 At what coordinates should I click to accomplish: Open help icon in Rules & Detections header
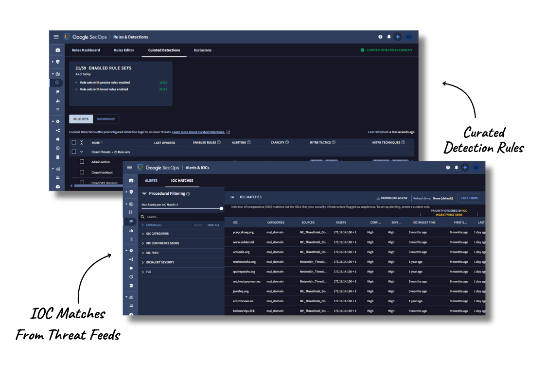[x=380, y=36]
